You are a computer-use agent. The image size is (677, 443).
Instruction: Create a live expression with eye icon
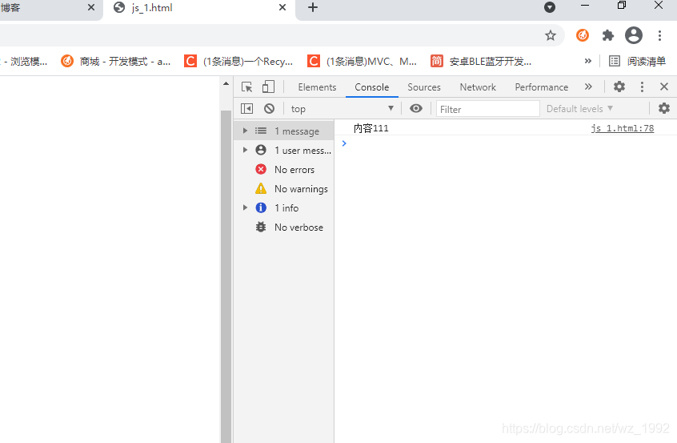tap(416, 108)
